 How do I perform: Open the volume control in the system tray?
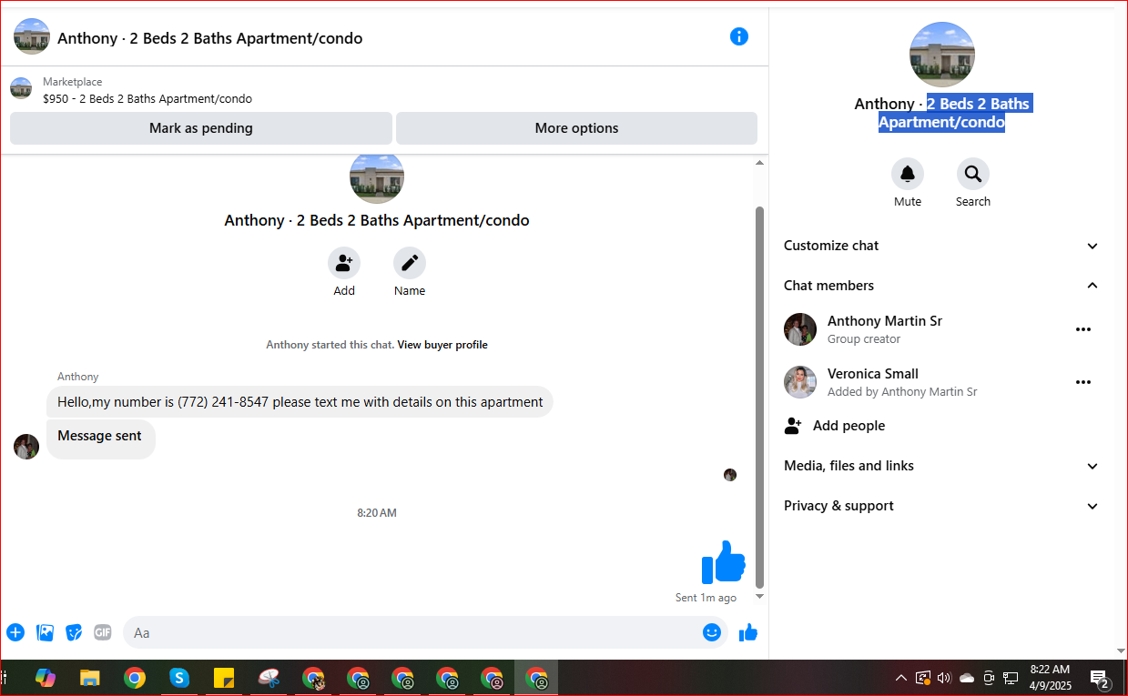pyautogui.click(x=944, y=678)
